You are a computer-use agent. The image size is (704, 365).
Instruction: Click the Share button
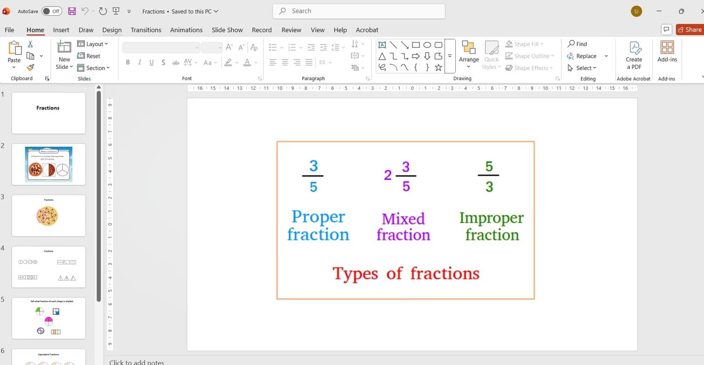click(x=690, y=29)
